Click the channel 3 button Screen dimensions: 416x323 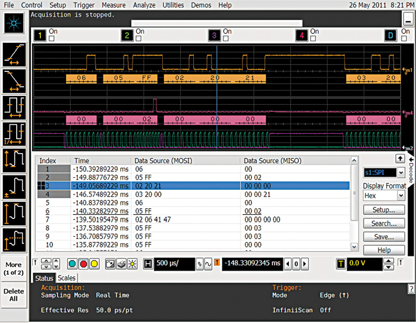pos(215,35)
